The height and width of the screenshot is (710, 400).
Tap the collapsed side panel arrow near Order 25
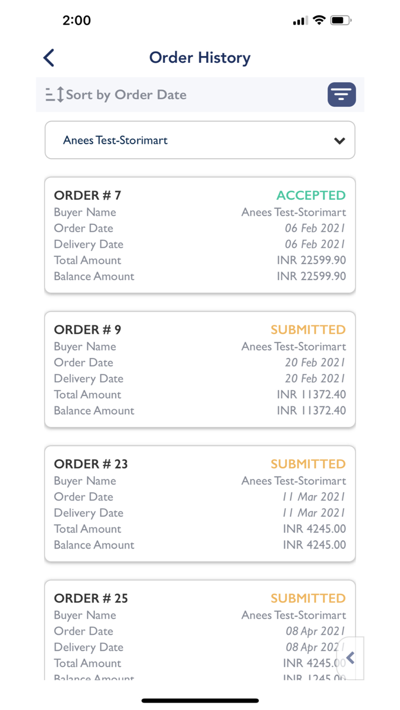pyautogui.click(x=350, y=657)
